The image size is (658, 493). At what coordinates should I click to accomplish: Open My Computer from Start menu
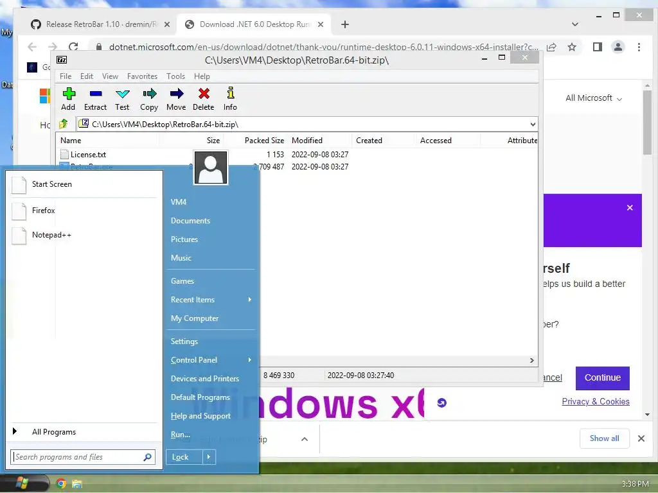[x=195, y=318]
